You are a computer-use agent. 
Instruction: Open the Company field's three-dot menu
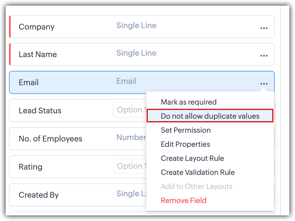click(x=264, y=28)
